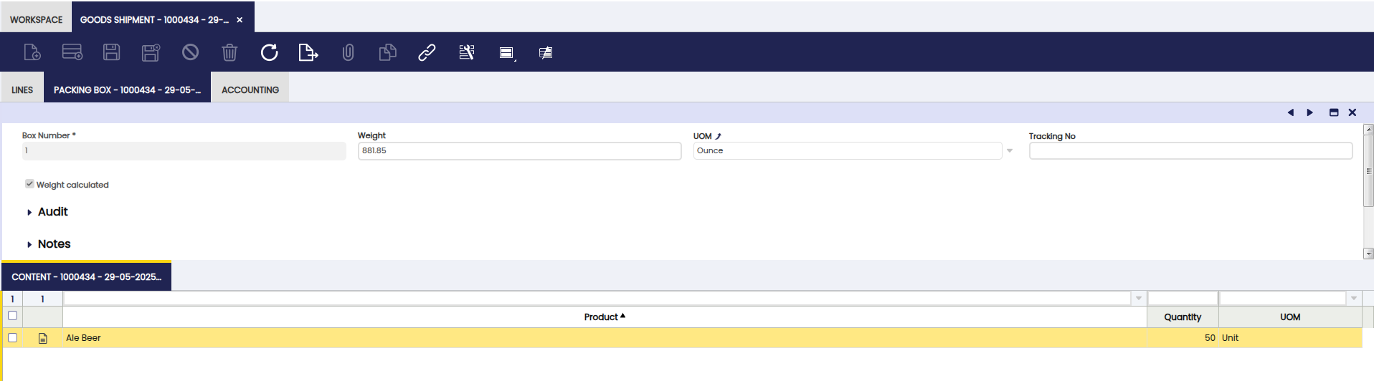Expand the Audit section

52,212
